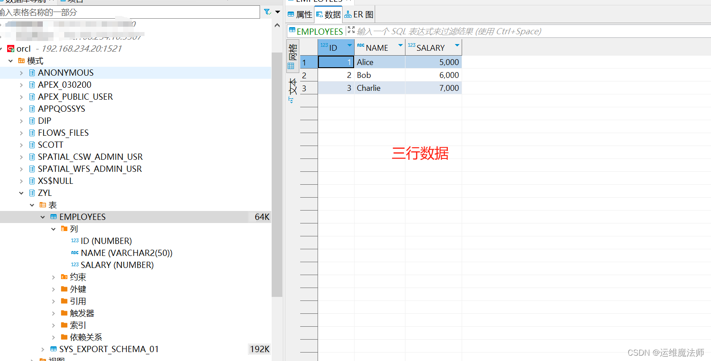Click the numeric icon beside ID (NUMBER)

[x=75, y=241]
